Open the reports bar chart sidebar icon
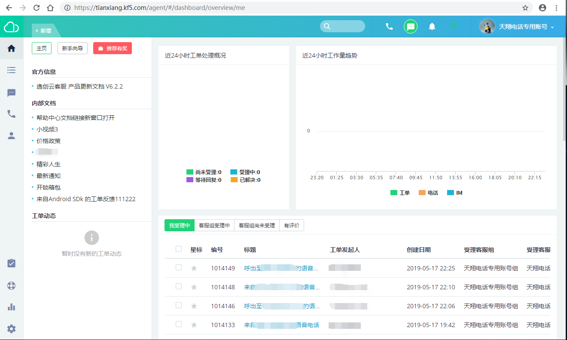Image resolution: width=567 pixels, height=340 pixels. pyautogui.click(x=12, y=307)
